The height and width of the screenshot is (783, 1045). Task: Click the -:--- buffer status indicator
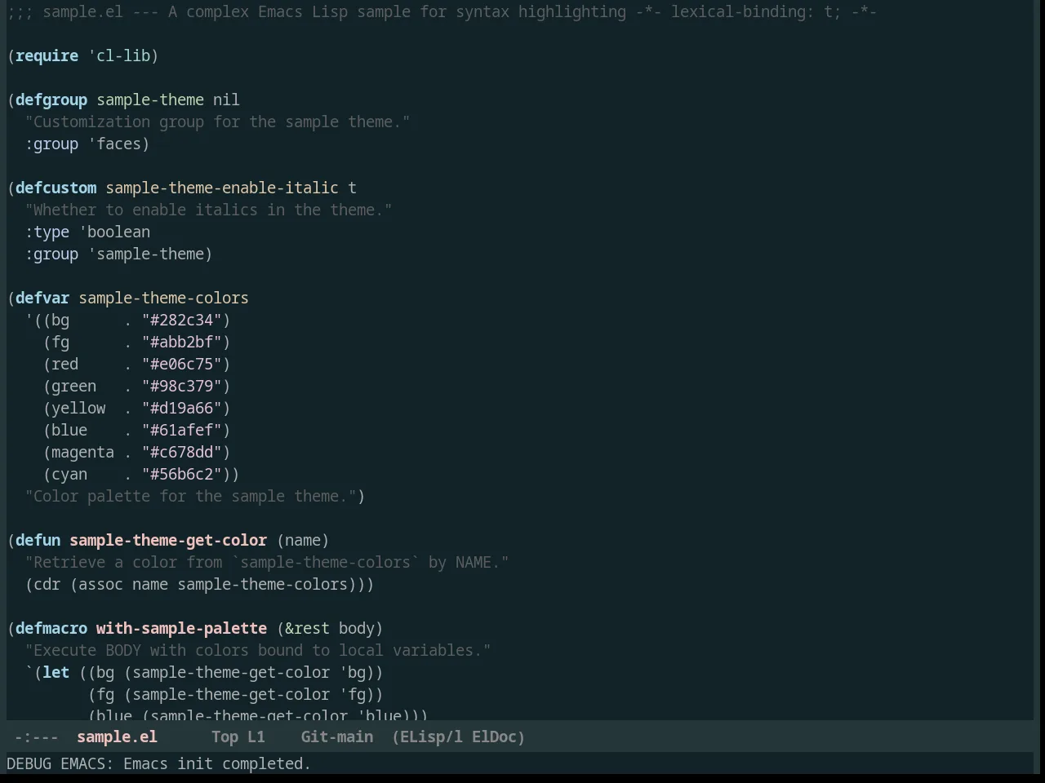pyautogui.click(x=37, y=737)
